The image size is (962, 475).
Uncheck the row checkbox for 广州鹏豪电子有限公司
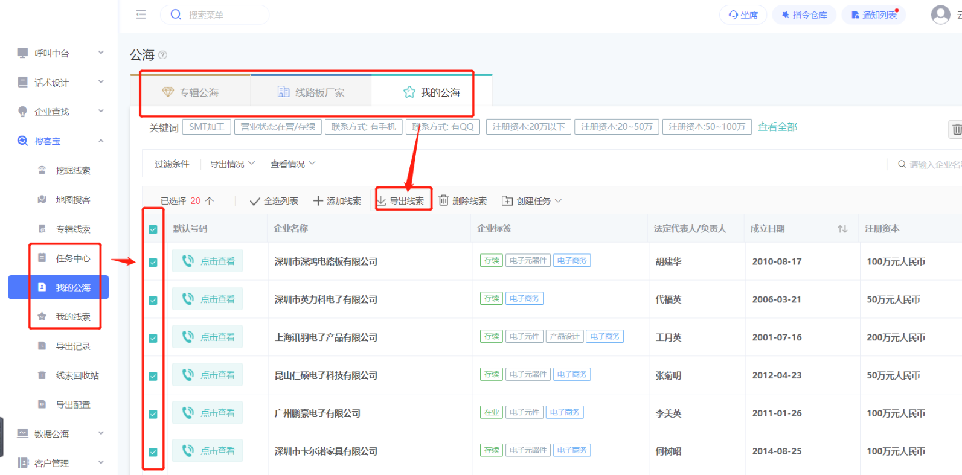point(153,414)
